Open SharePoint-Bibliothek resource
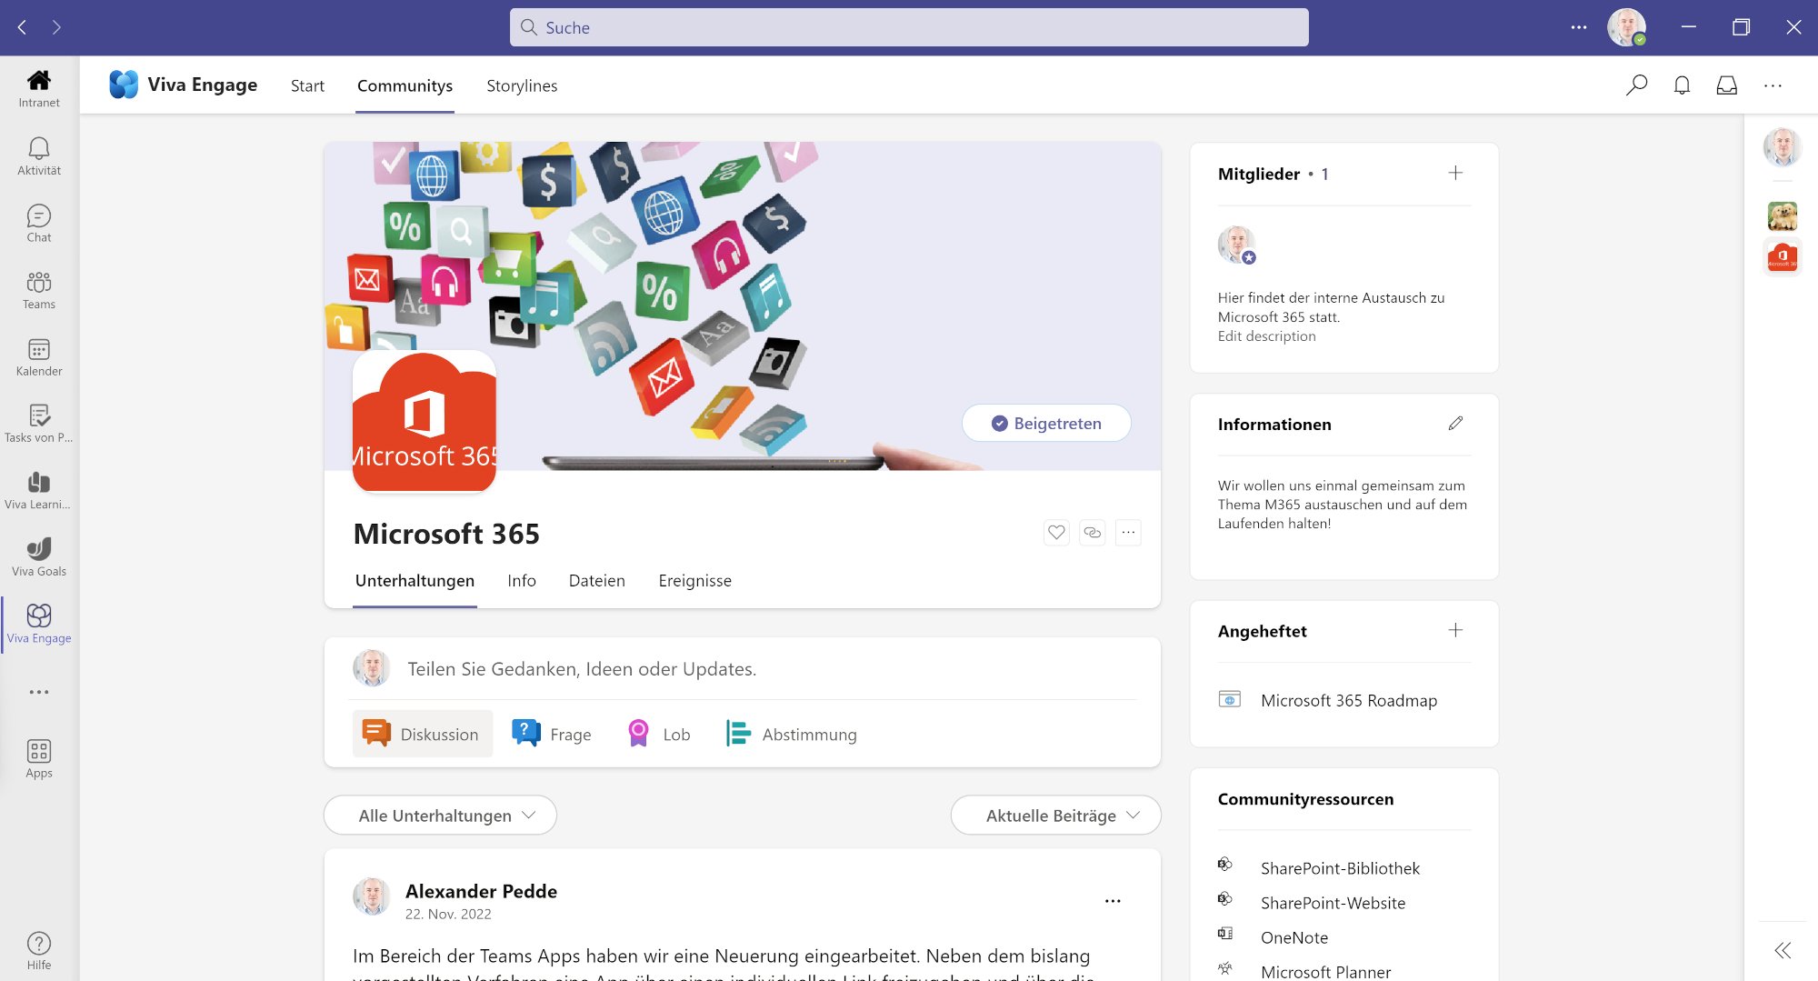Image resolution: width=1818 pixels, height=981 pixels. 1340,868
